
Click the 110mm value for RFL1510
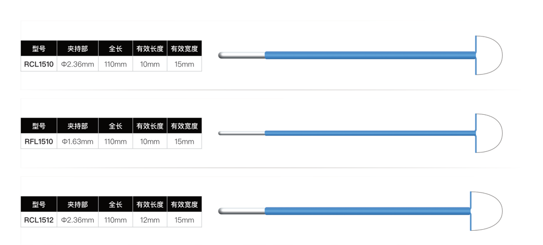coord(116,141)
